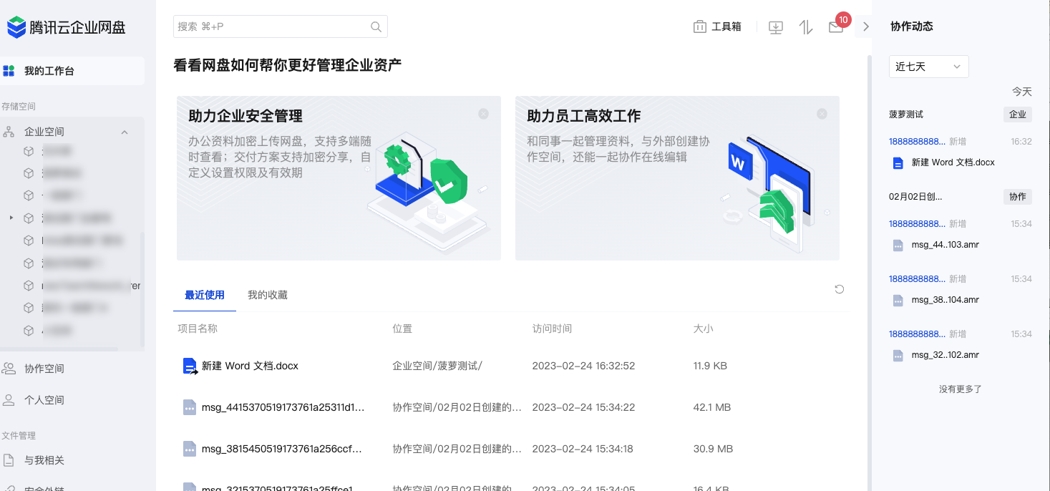Click the icon of file msg_3815450519173761a256ccf
This screenshot has width=1050, height=491.
pyautogui.click(x=190, y=449)
